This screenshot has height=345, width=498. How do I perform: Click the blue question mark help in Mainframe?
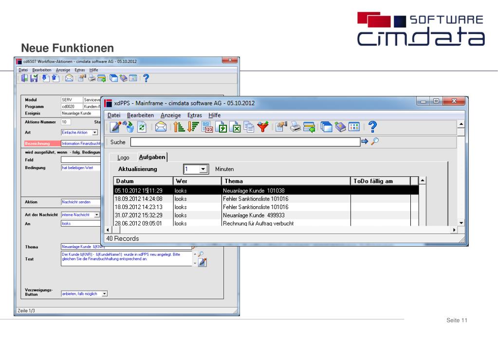(x=372, y=127)
